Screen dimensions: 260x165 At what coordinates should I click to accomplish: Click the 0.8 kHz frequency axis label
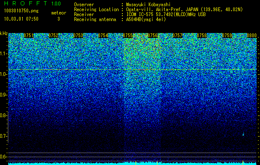3,115
